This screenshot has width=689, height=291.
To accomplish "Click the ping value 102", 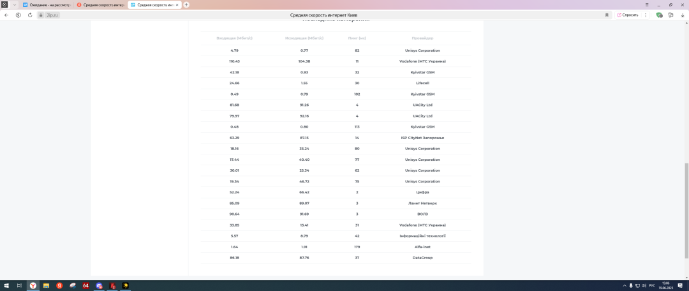I will click(357, 94).
